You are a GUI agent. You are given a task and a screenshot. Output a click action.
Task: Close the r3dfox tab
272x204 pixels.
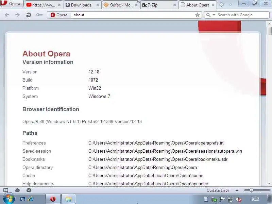[136, 5]
